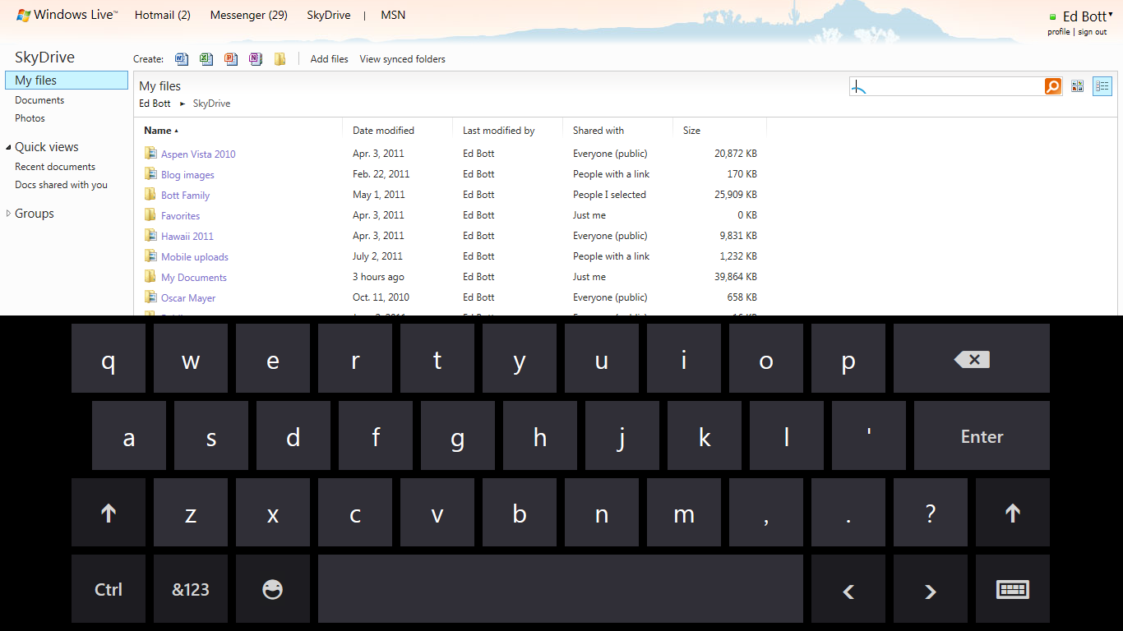The height and width of the screenshot is (631, 1123).
Task: Click the profile link
Action: coord(1059,32)
